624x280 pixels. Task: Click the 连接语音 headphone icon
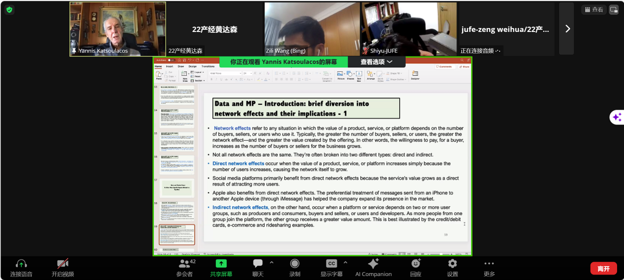click(x=21, y=264)
